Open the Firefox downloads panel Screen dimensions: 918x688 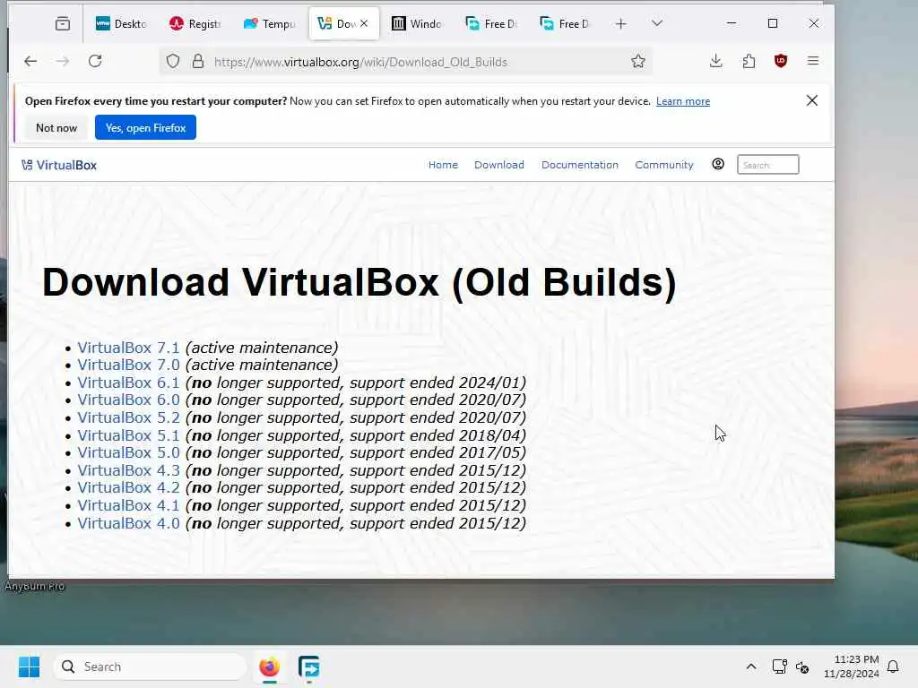pyautogui.click(x=716, y=61)
